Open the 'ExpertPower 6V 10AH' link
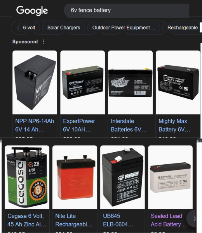The image size is (202, 233). coord(79,125)
